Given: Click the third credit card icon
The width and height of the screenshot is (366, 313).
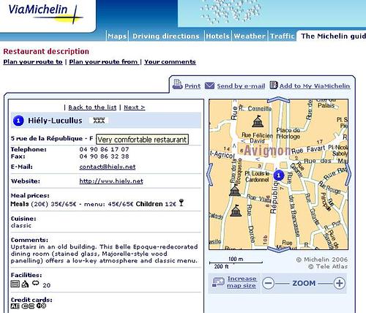Looking at the screenshot, I should 42,306.
